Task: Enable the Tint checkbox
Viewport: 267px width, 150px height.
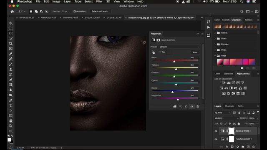Action: pos(160,52)
